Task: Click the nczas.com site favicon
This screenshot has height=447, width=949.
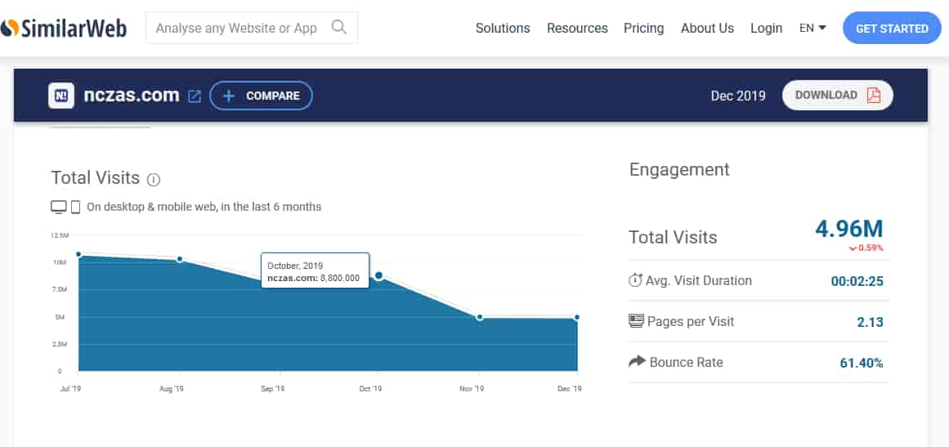Action: pyautogui.click(x=61, y=96)
